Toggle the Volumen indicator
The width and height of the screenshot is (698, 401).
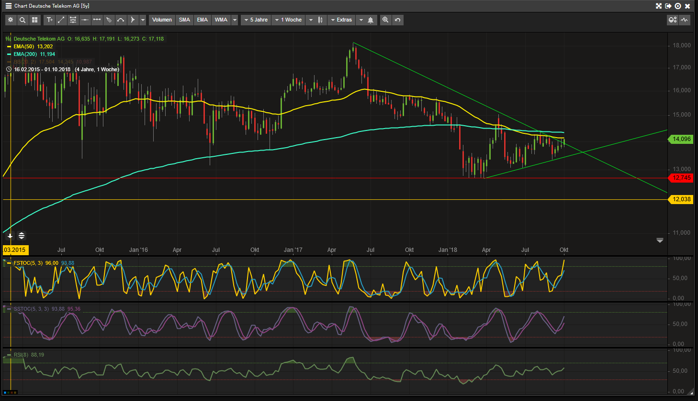tap(162, 20)
